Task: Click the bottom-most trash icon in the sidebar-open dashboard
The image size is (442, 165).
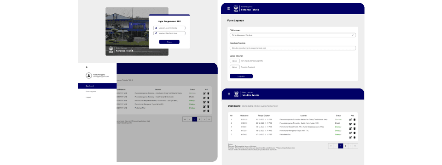Action: (x=208, y=111)
